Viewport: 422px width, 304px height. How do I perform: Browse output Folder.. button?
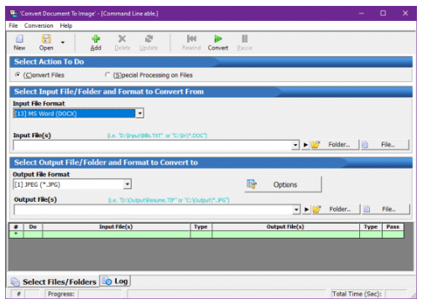(x=336, y=209)
